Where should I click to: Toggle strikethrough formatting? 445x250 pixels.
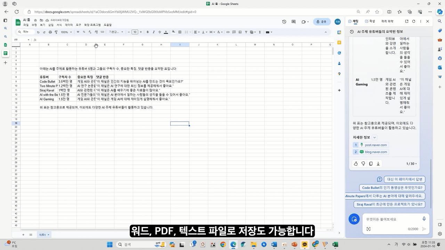pos(160,32)
